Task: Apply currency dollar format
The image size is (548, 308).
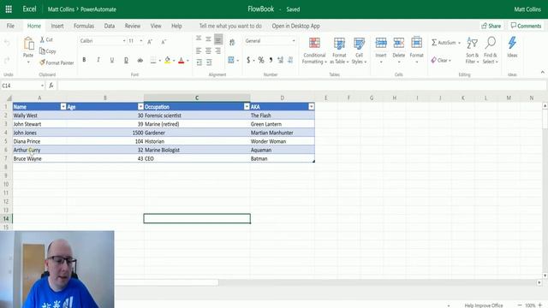Action: tap(248, 60)
